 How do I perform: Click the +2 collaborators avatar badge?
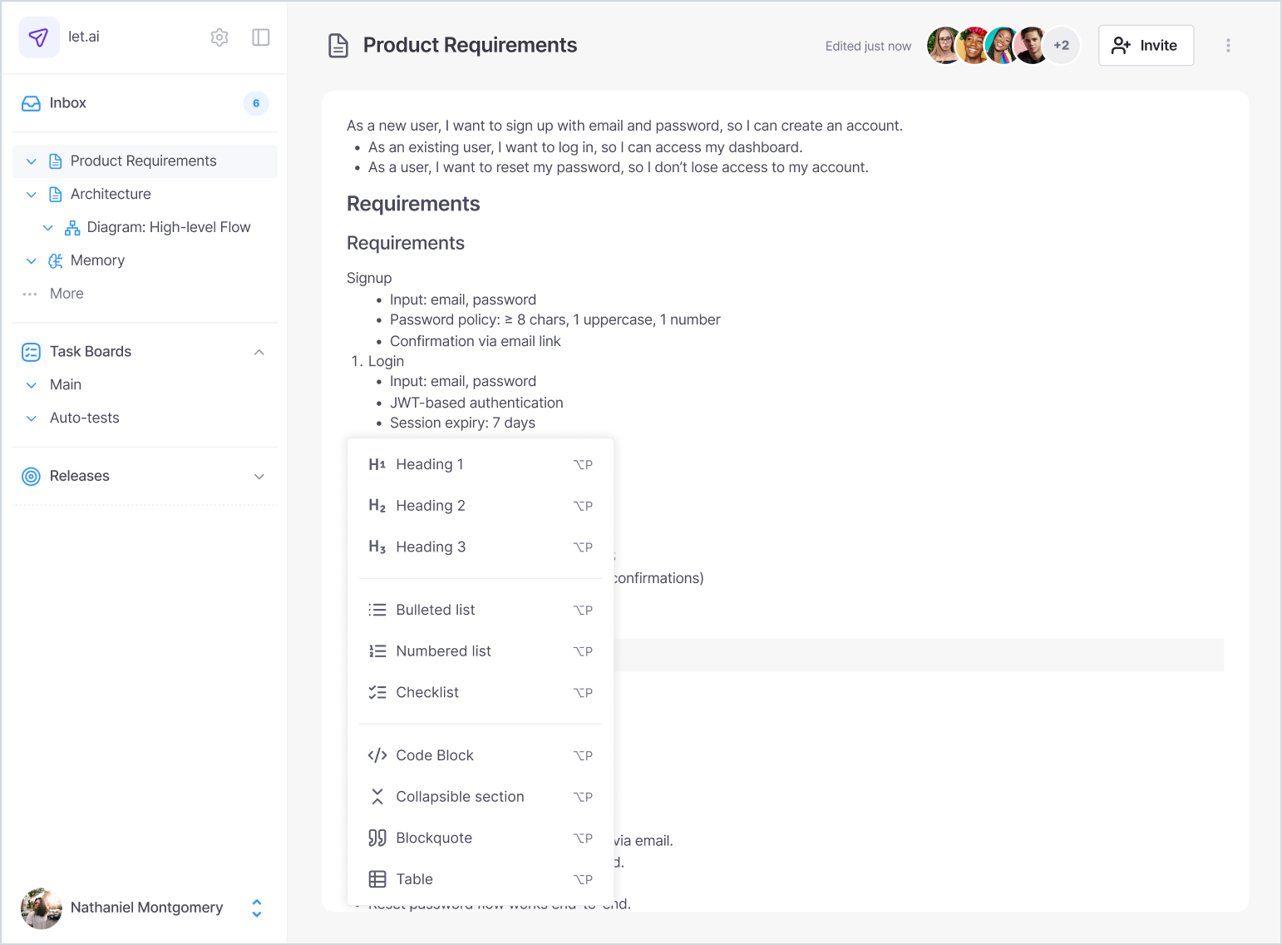click(1062, 46)
